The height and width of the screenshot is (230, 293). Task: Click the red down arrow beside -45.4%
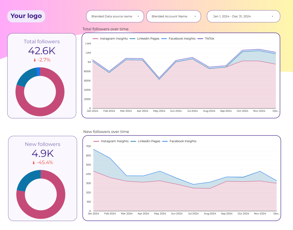click(x=34, y=163)
